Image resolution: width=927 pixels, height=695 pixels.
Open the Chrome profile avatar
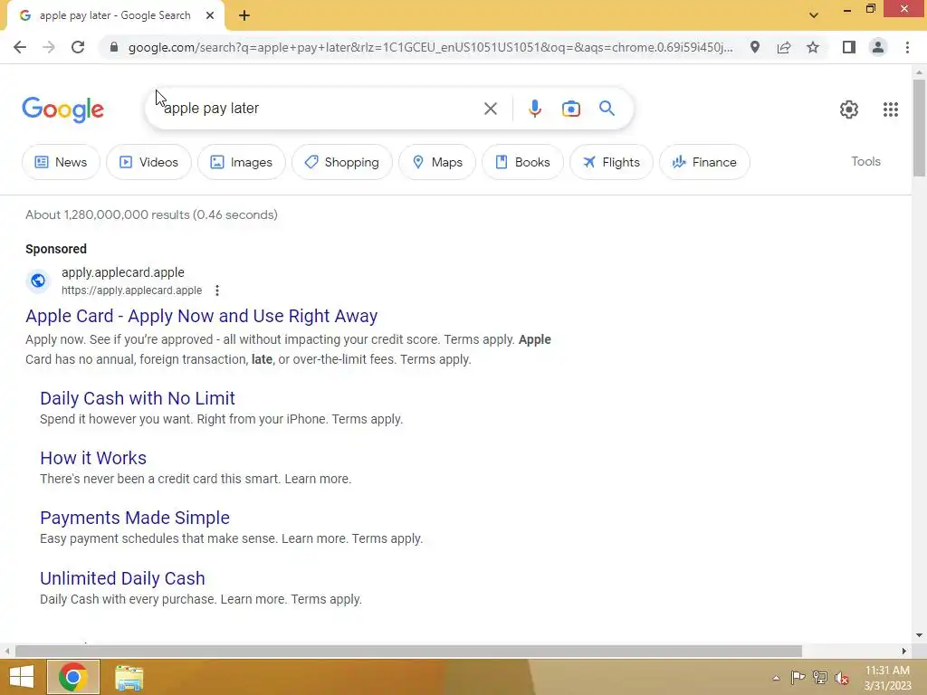point(878,47)
